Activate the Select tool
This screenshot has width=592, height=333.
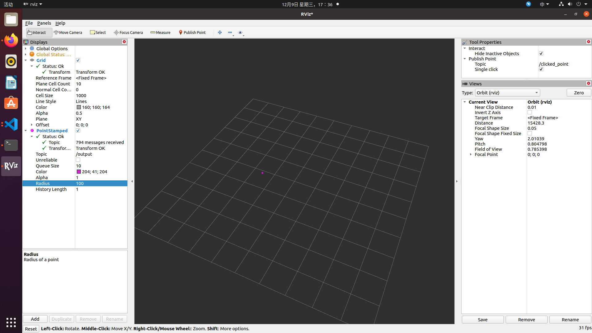coord(98,32)
